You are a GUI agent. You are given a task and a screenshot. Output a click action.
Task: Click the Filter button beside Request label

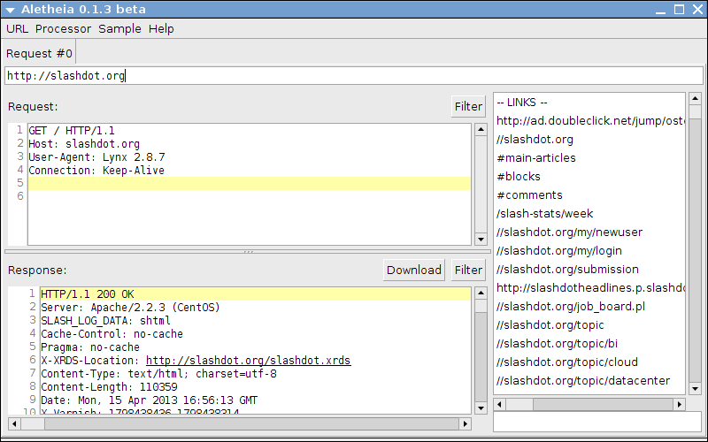point(468,106)
